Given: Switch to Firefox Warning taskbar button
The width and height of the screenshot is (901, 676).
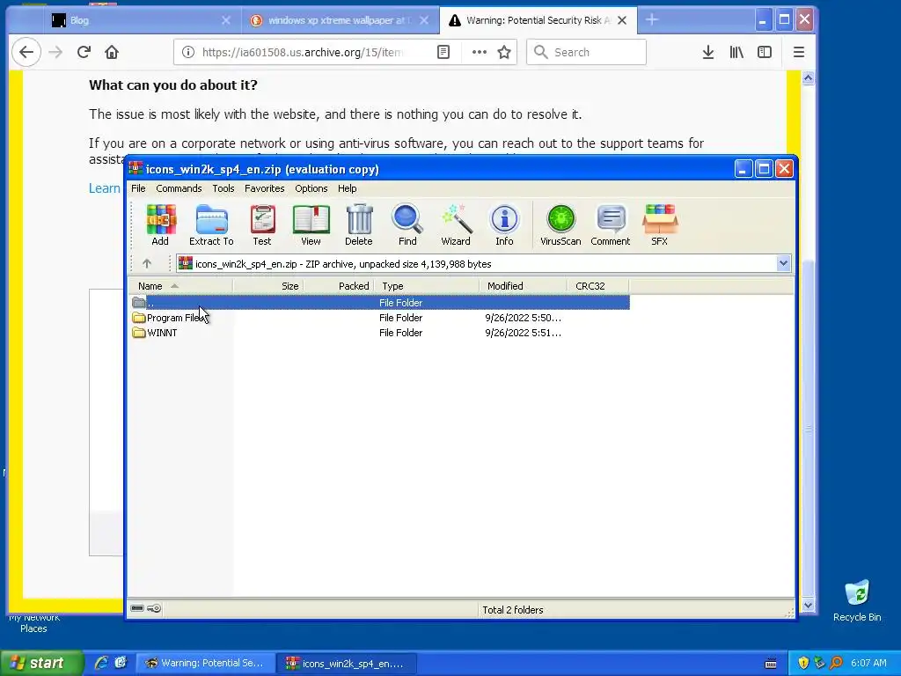Looking at the screenshot, I should click(x=204, y=664).
